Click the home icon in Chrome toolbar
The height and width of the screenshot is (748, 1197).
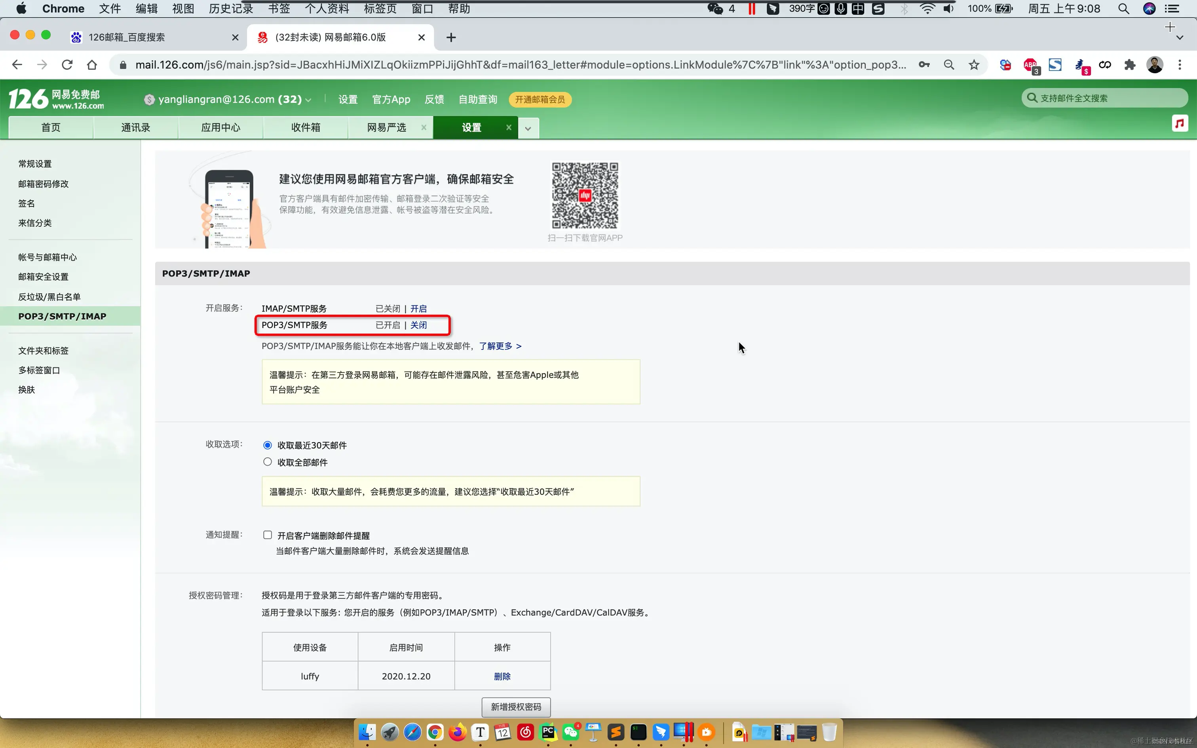click(x=92, y=65)
